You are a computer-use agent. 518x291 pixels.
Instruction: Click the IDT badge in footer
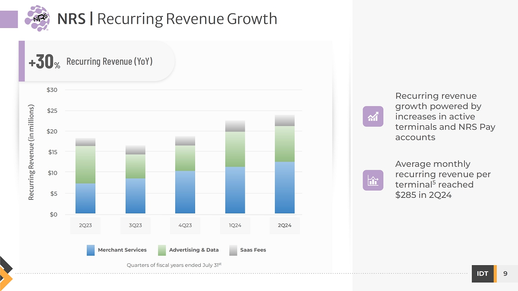(482, 274)
